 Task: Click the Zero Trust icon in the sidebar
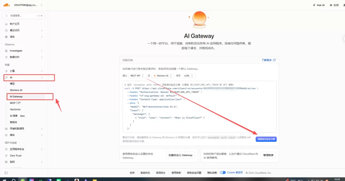[6, 156]
